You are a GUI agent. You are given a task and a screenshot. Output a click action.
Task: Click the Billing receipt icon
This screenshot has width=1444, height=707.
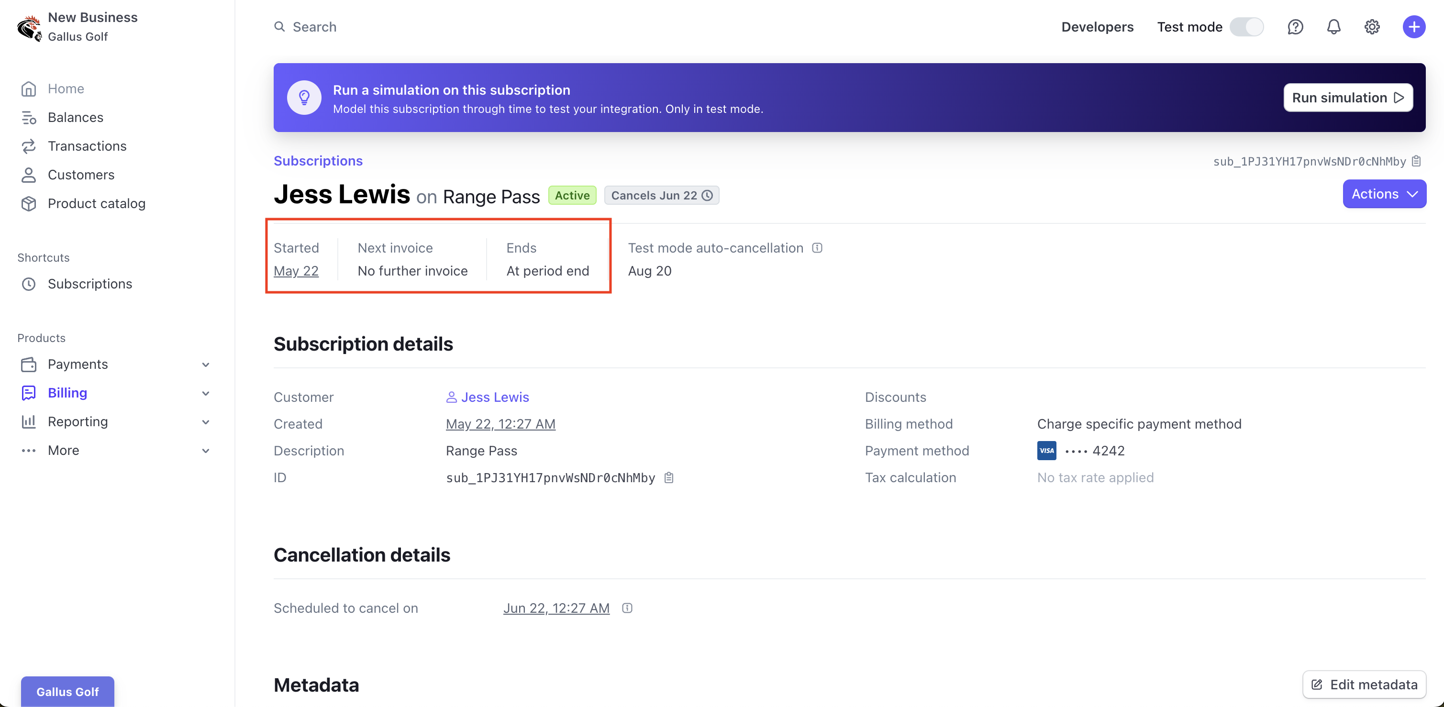[x=29, y=393]
